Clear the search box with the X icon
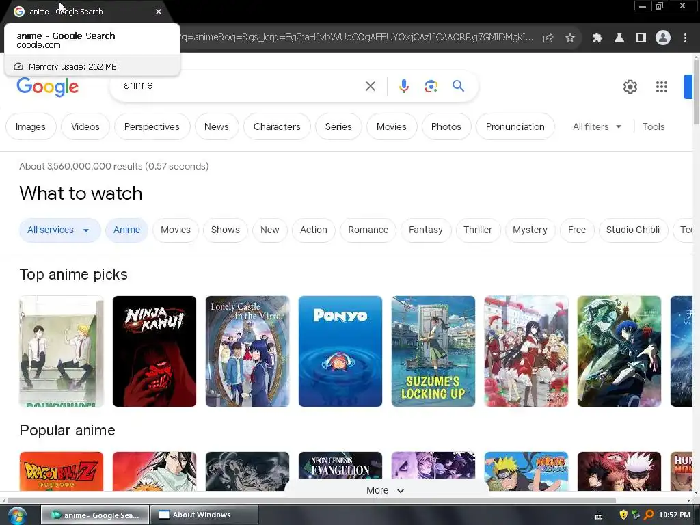This screenshot has height=525, width=700. point(370,86)
